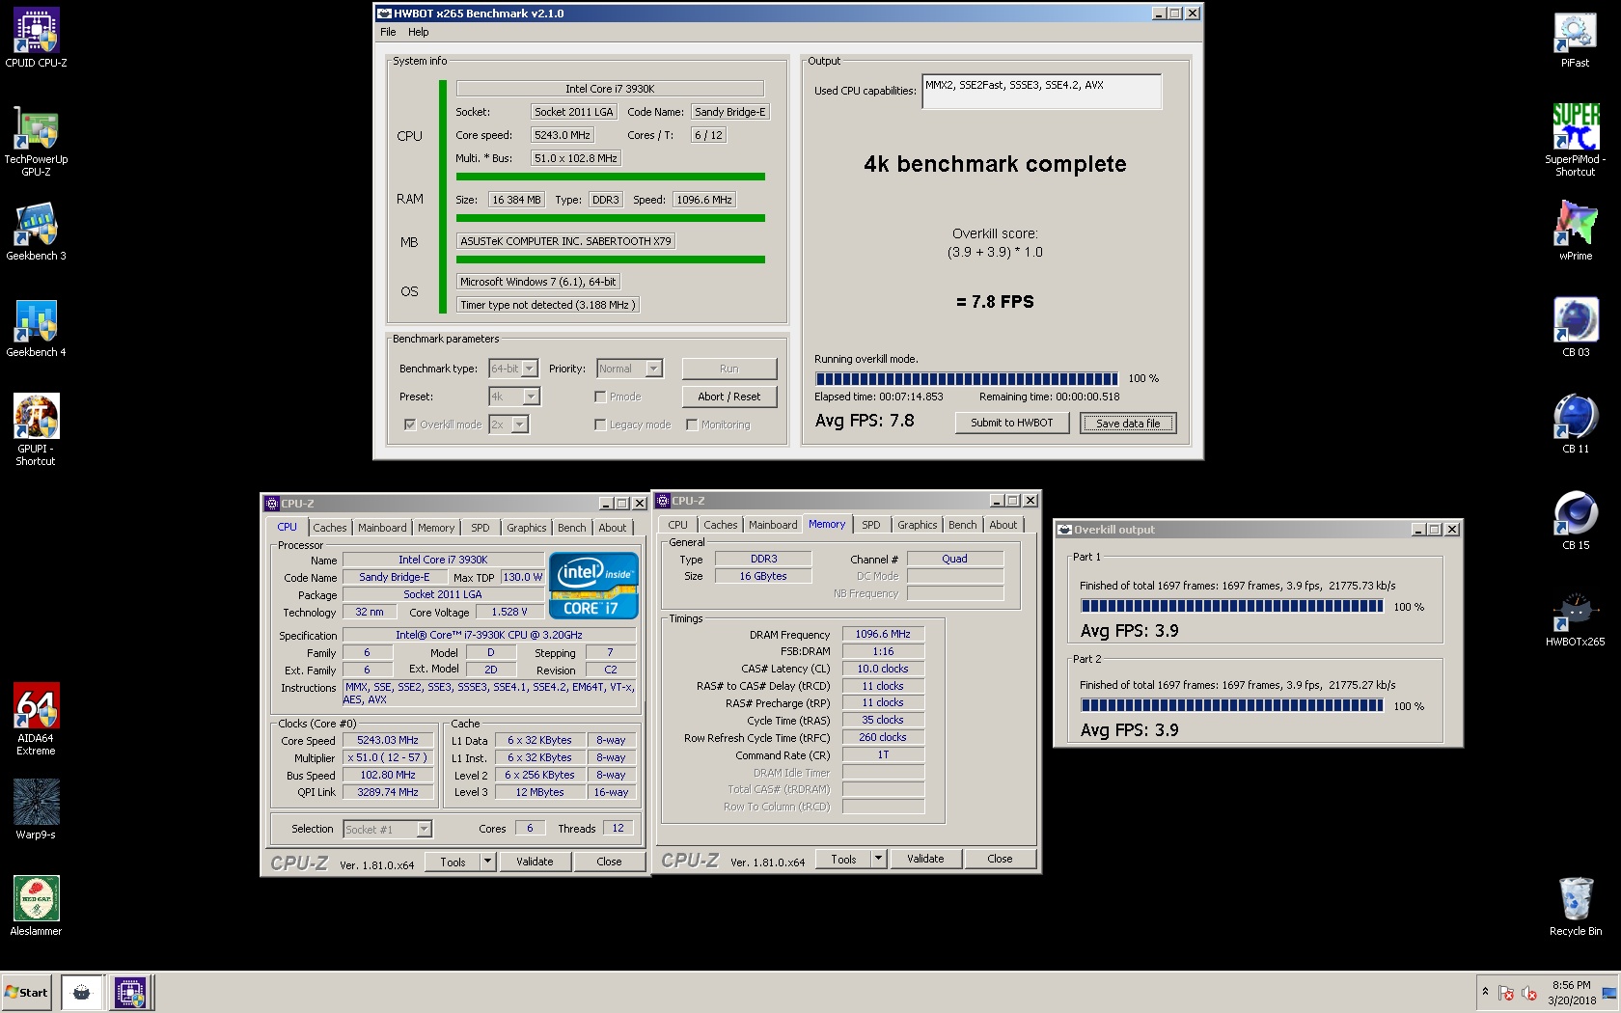Open Priority Normal dropdown

pyautogui.click(x=630, y=369)
